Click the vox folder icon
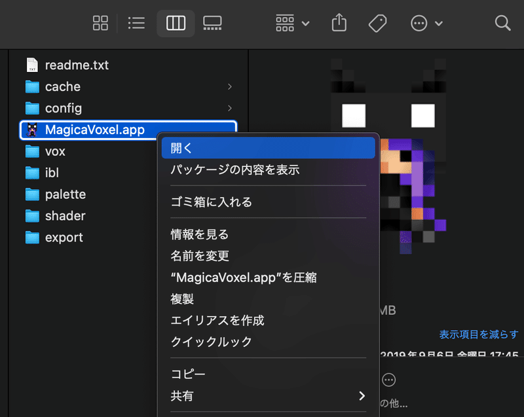 pyautogui.click(x=32, y=151)
